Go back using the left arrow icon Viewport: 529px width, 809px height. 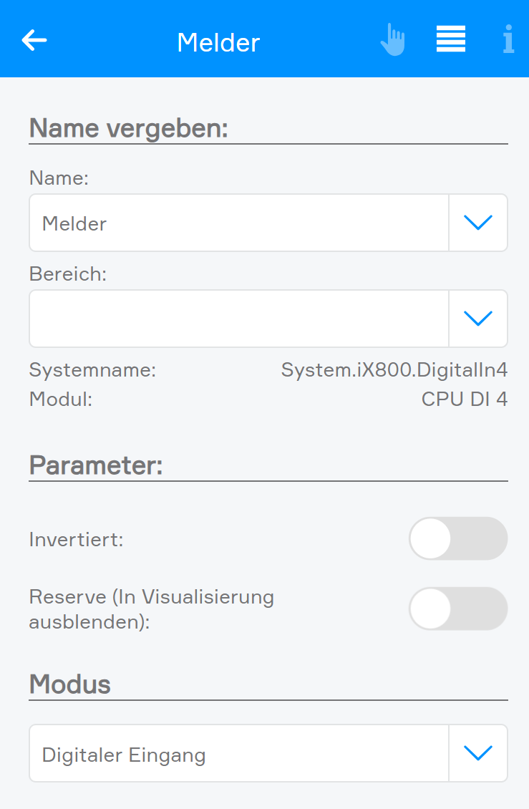[34, 40]
